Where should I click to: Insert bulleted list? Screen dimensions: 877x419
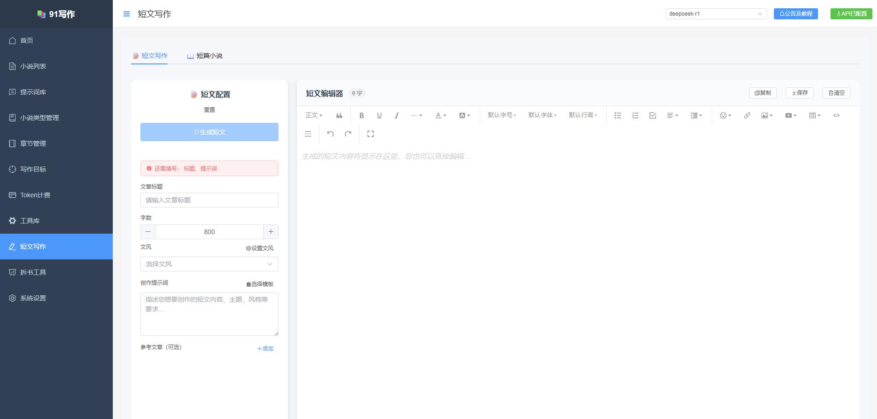point(618,115)
